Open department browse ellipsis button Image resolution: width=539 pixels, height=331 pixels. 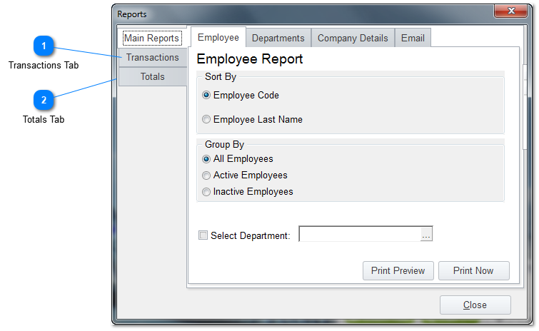pos(426,235)
